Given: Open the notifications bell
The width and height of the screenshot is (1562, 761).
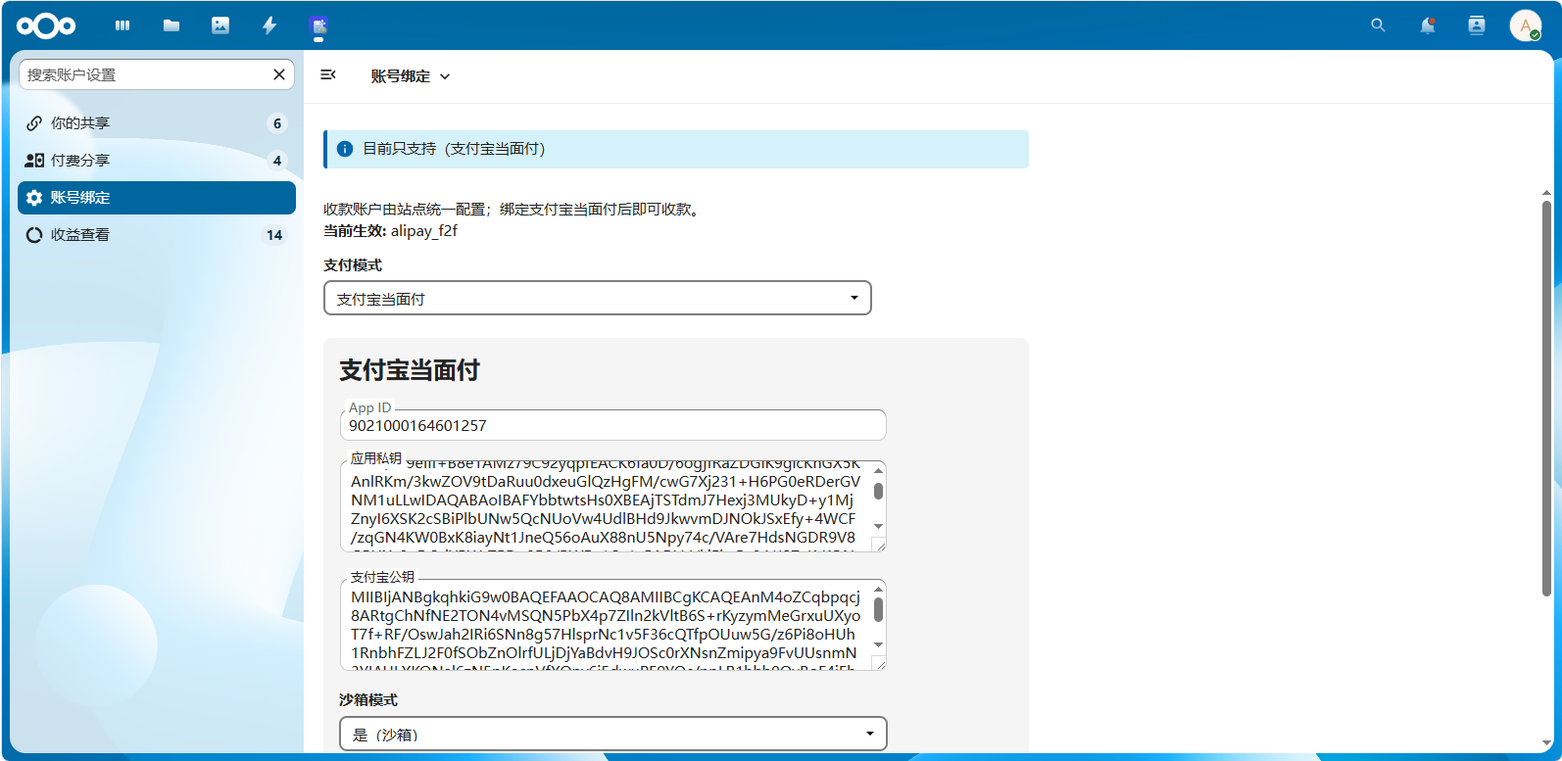Looking at the screenshot, I should tap(1428, 25).
